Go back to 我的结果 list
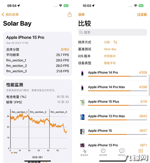The height and width of the screenshot is (163, 150). coord(10,15)
